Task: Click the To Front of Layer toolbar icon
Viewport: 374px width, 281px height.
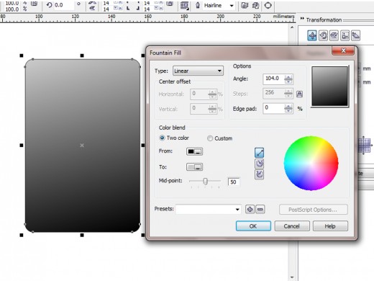Action: (x=245, y=5)
